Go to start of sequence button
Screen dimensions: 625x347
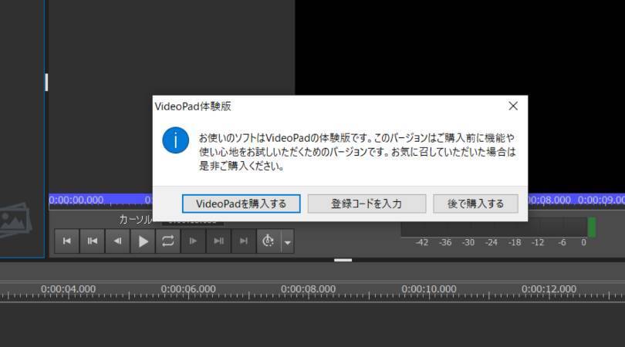tap(67, 241)
